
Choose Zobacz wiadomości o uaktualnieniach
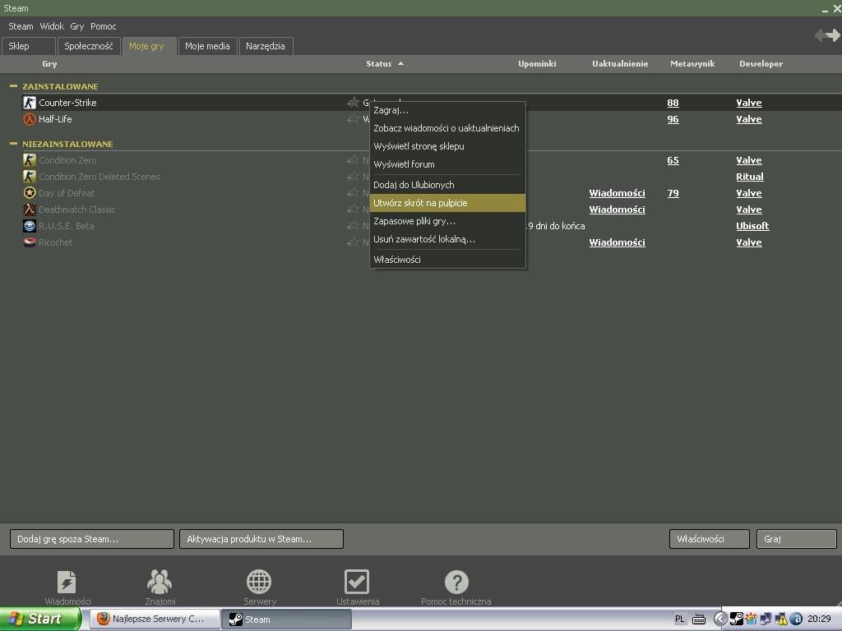tap(448, 128)
